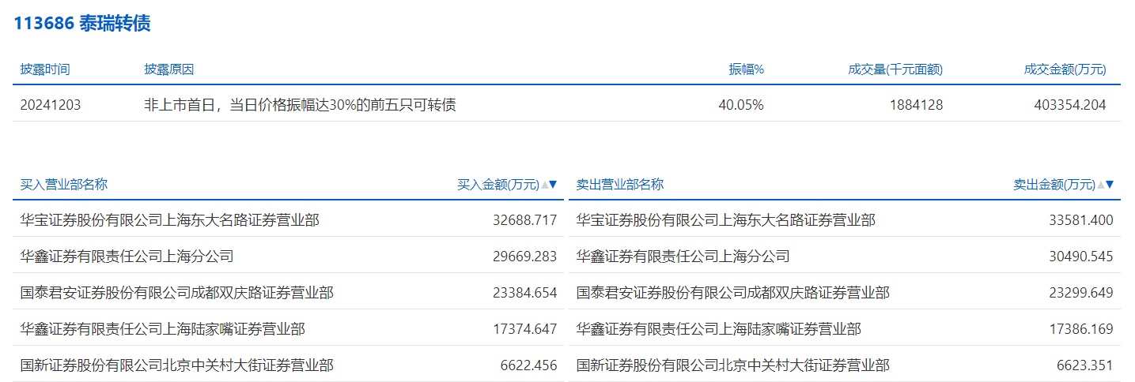Screen dimensions: 1135x382
Task: Select buy-side 华鑫证券上海陆家嘴 row
Action: click(x=289, y=329)
